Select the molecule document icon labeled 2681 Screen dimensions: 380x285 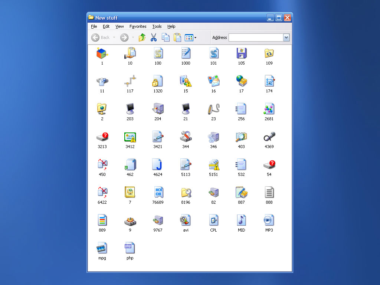(x=269, y=109)
